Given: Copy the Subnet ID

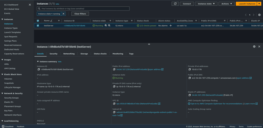Looking at the screenshot, I should pyautogui.click(x=114, y=112).
